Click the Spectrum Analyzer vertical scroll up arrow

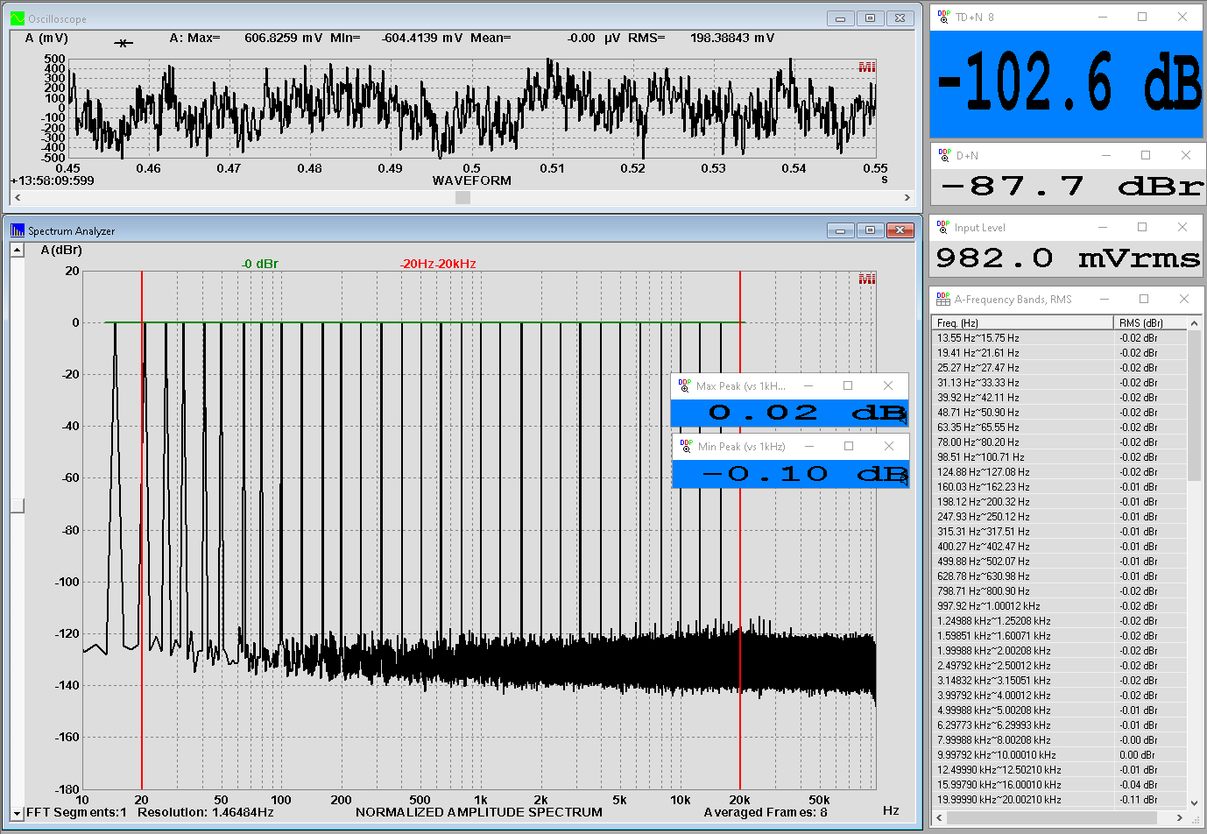click(17, 250)
